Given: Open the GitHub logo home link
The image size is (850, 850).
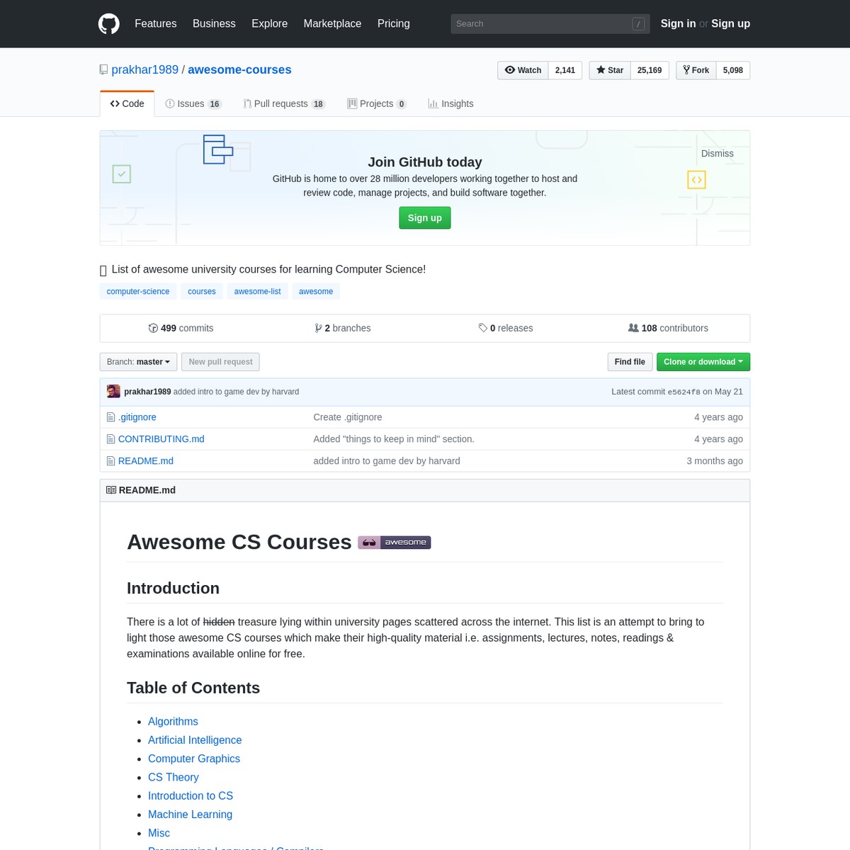Looking at the screenshot, I should (x=109, y=23).
